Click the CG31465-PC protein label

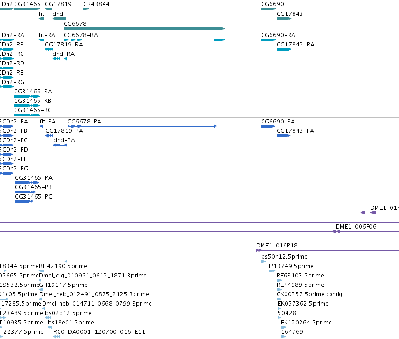(33, 197)
